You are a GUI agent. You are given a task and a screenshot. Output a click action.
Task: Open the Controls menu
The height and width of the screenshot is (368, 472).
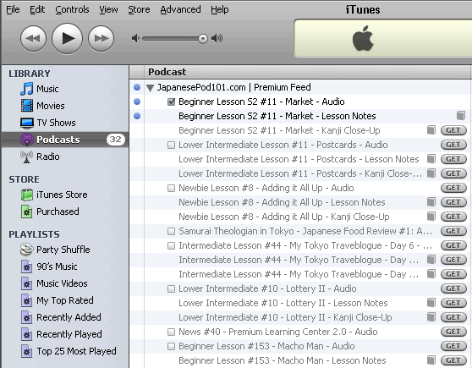[72, 9]
